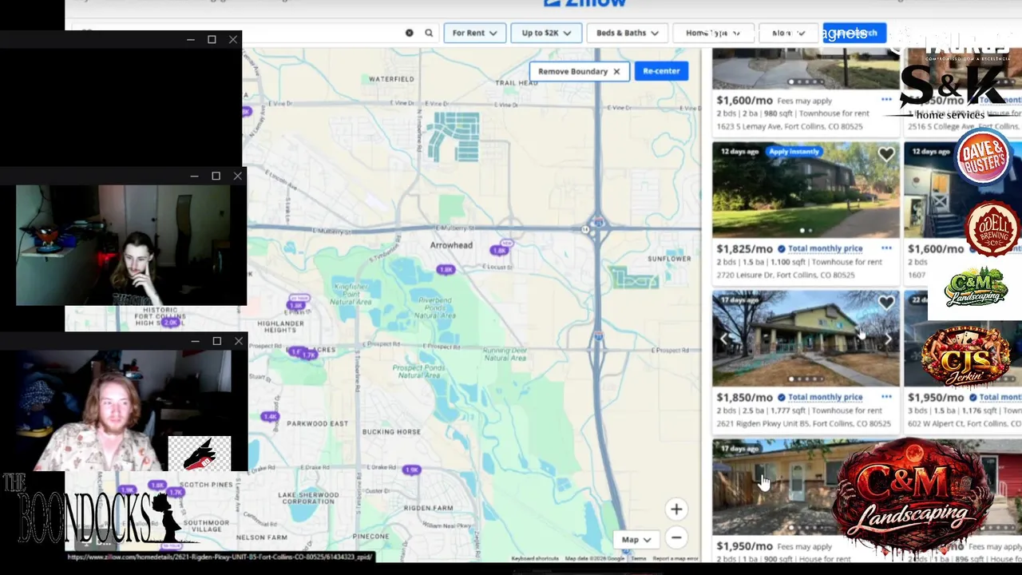Select the 1.6K map marker near Arrowhead
Viewport: 1022px width, 575px height.
(x=500, y=250)
